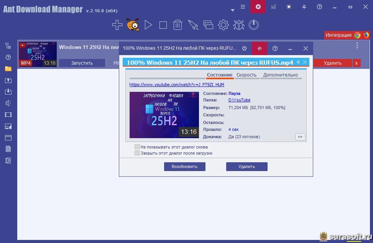
Task: Click the plus icon to add a download
Action: (117, 25)
